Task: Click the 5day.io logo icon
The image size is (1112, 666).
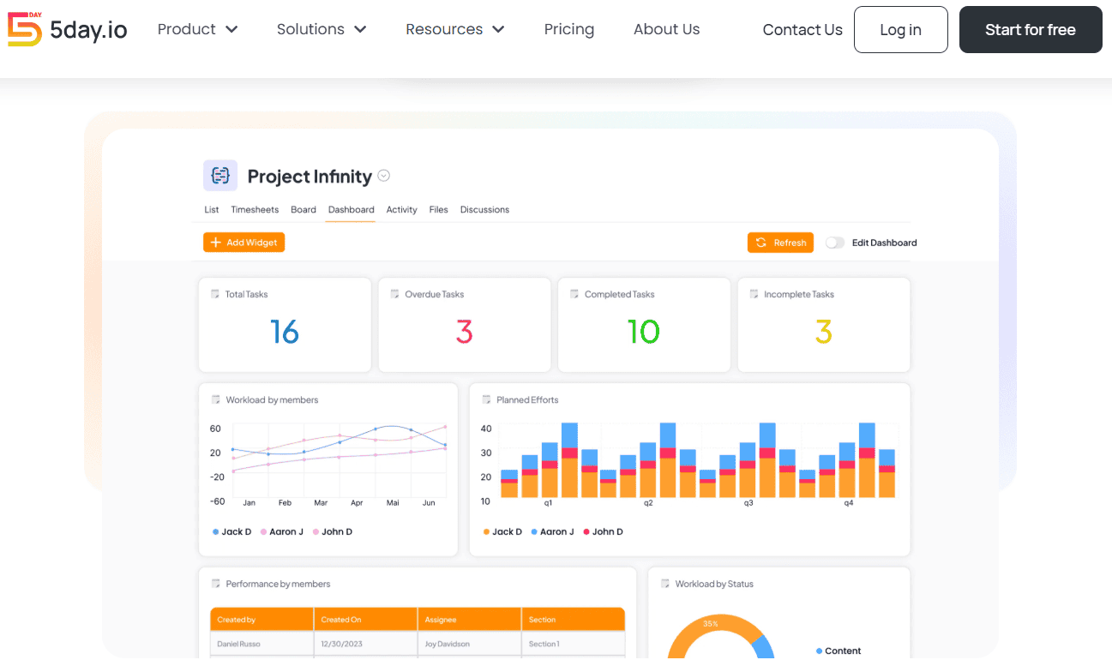Action: click(24, 29)
